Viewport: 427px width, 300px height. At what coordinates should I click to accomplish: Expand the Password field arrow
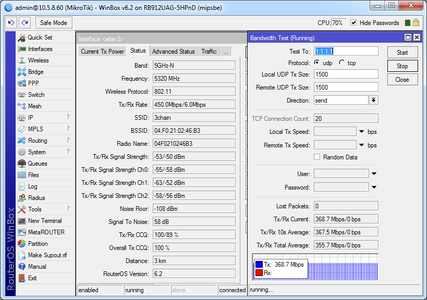tap(374, 187)
